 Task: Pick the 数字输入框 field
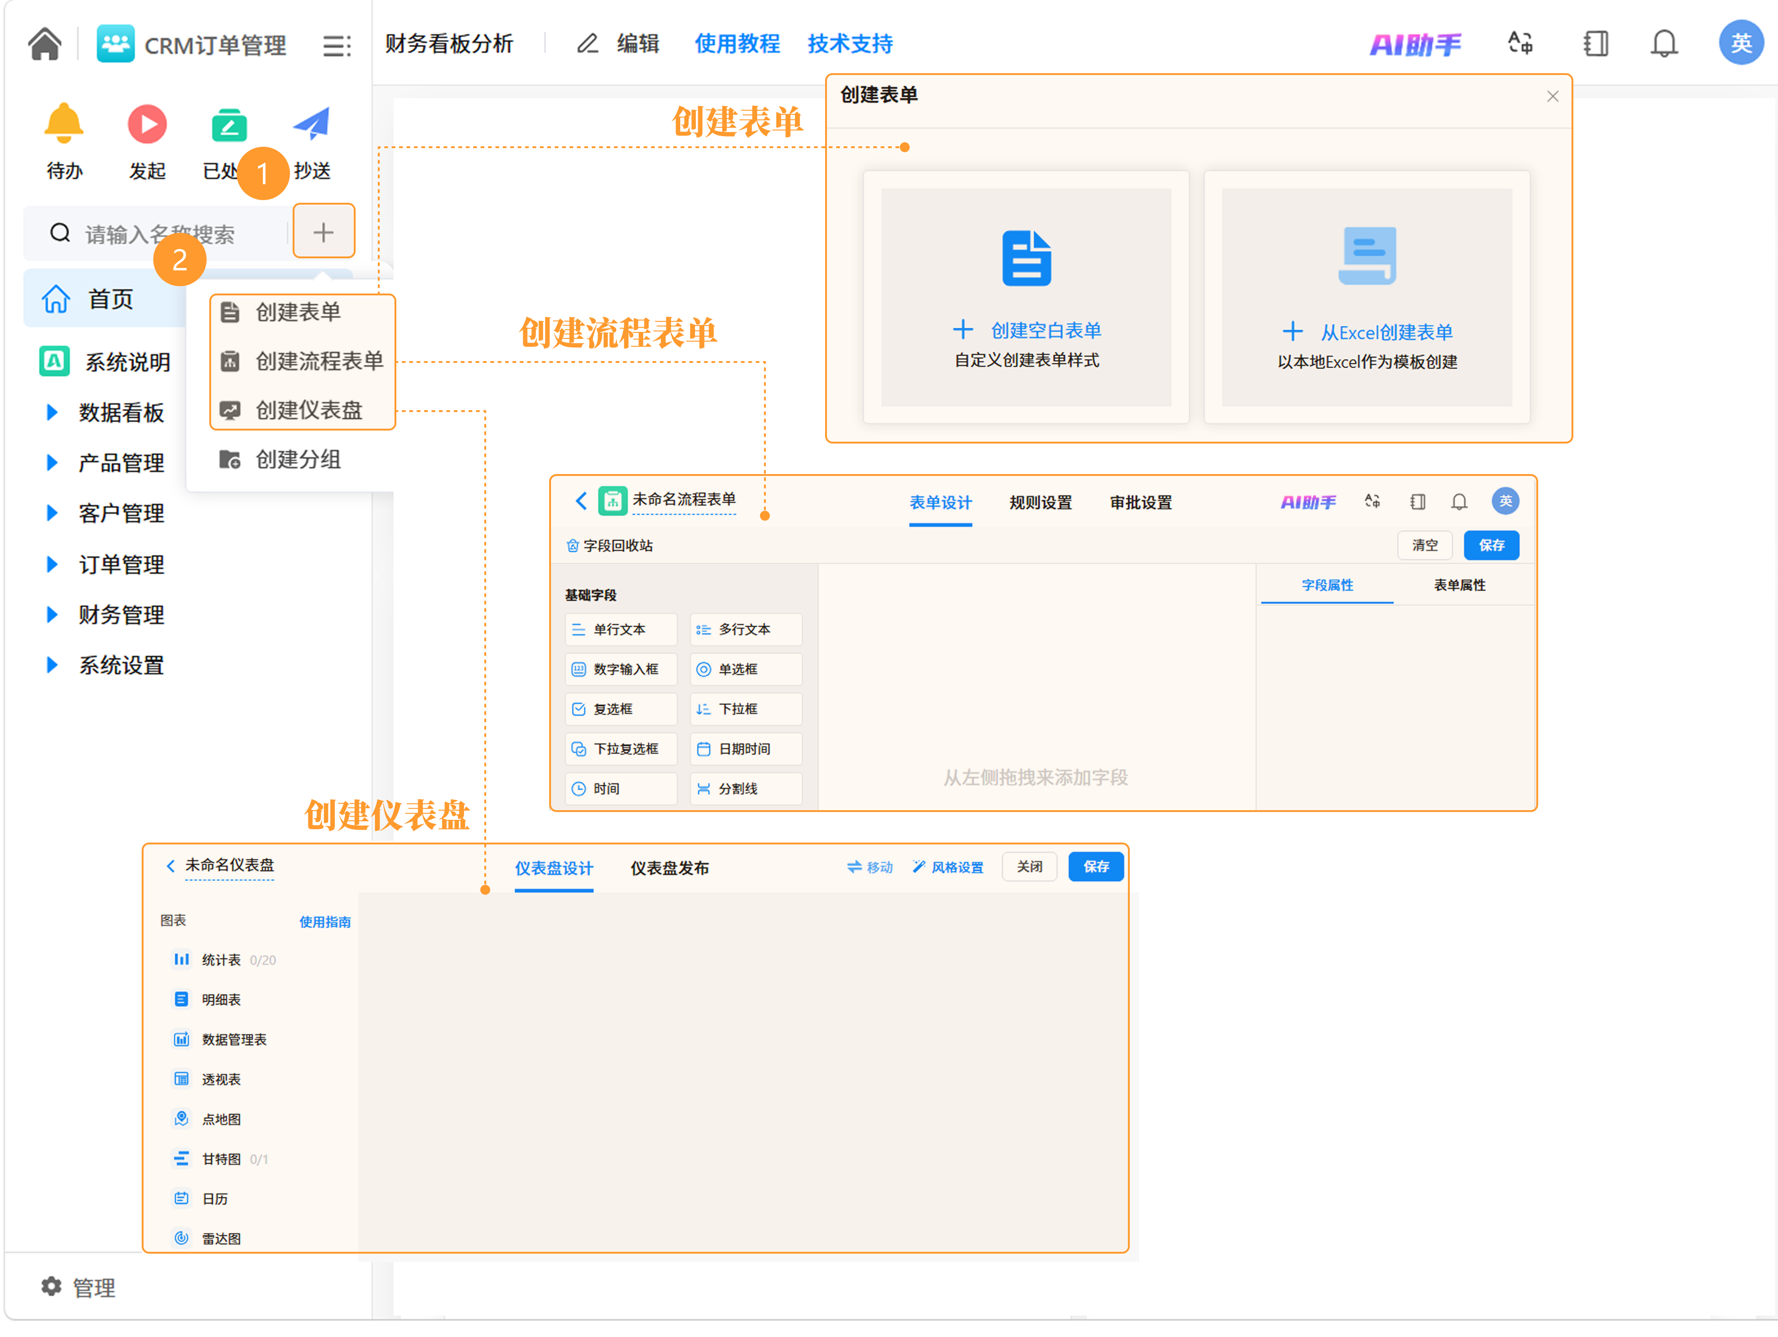coord(620,670)
